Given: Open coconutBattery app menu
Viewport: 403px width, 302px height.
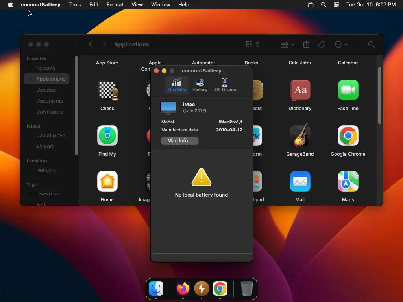Looking at the screenshot, I should [x=41, y=5].
